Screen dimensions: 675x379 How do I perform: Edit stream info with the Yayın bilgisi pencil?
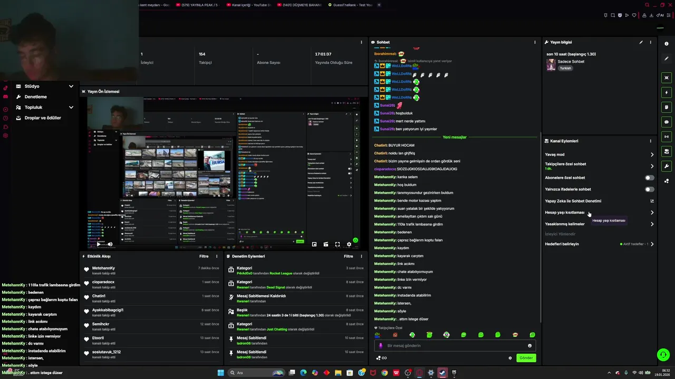click(x=641, y=42)
